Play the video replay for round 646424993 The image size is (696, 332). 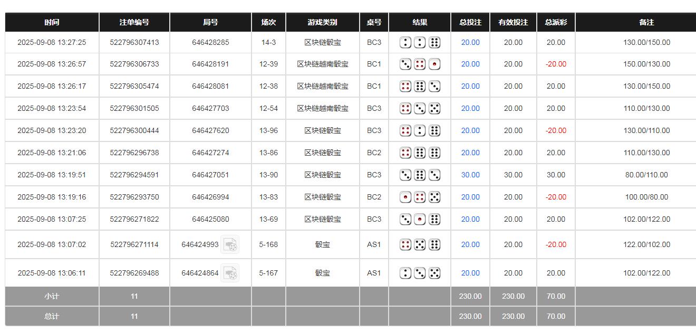[230, 244]
